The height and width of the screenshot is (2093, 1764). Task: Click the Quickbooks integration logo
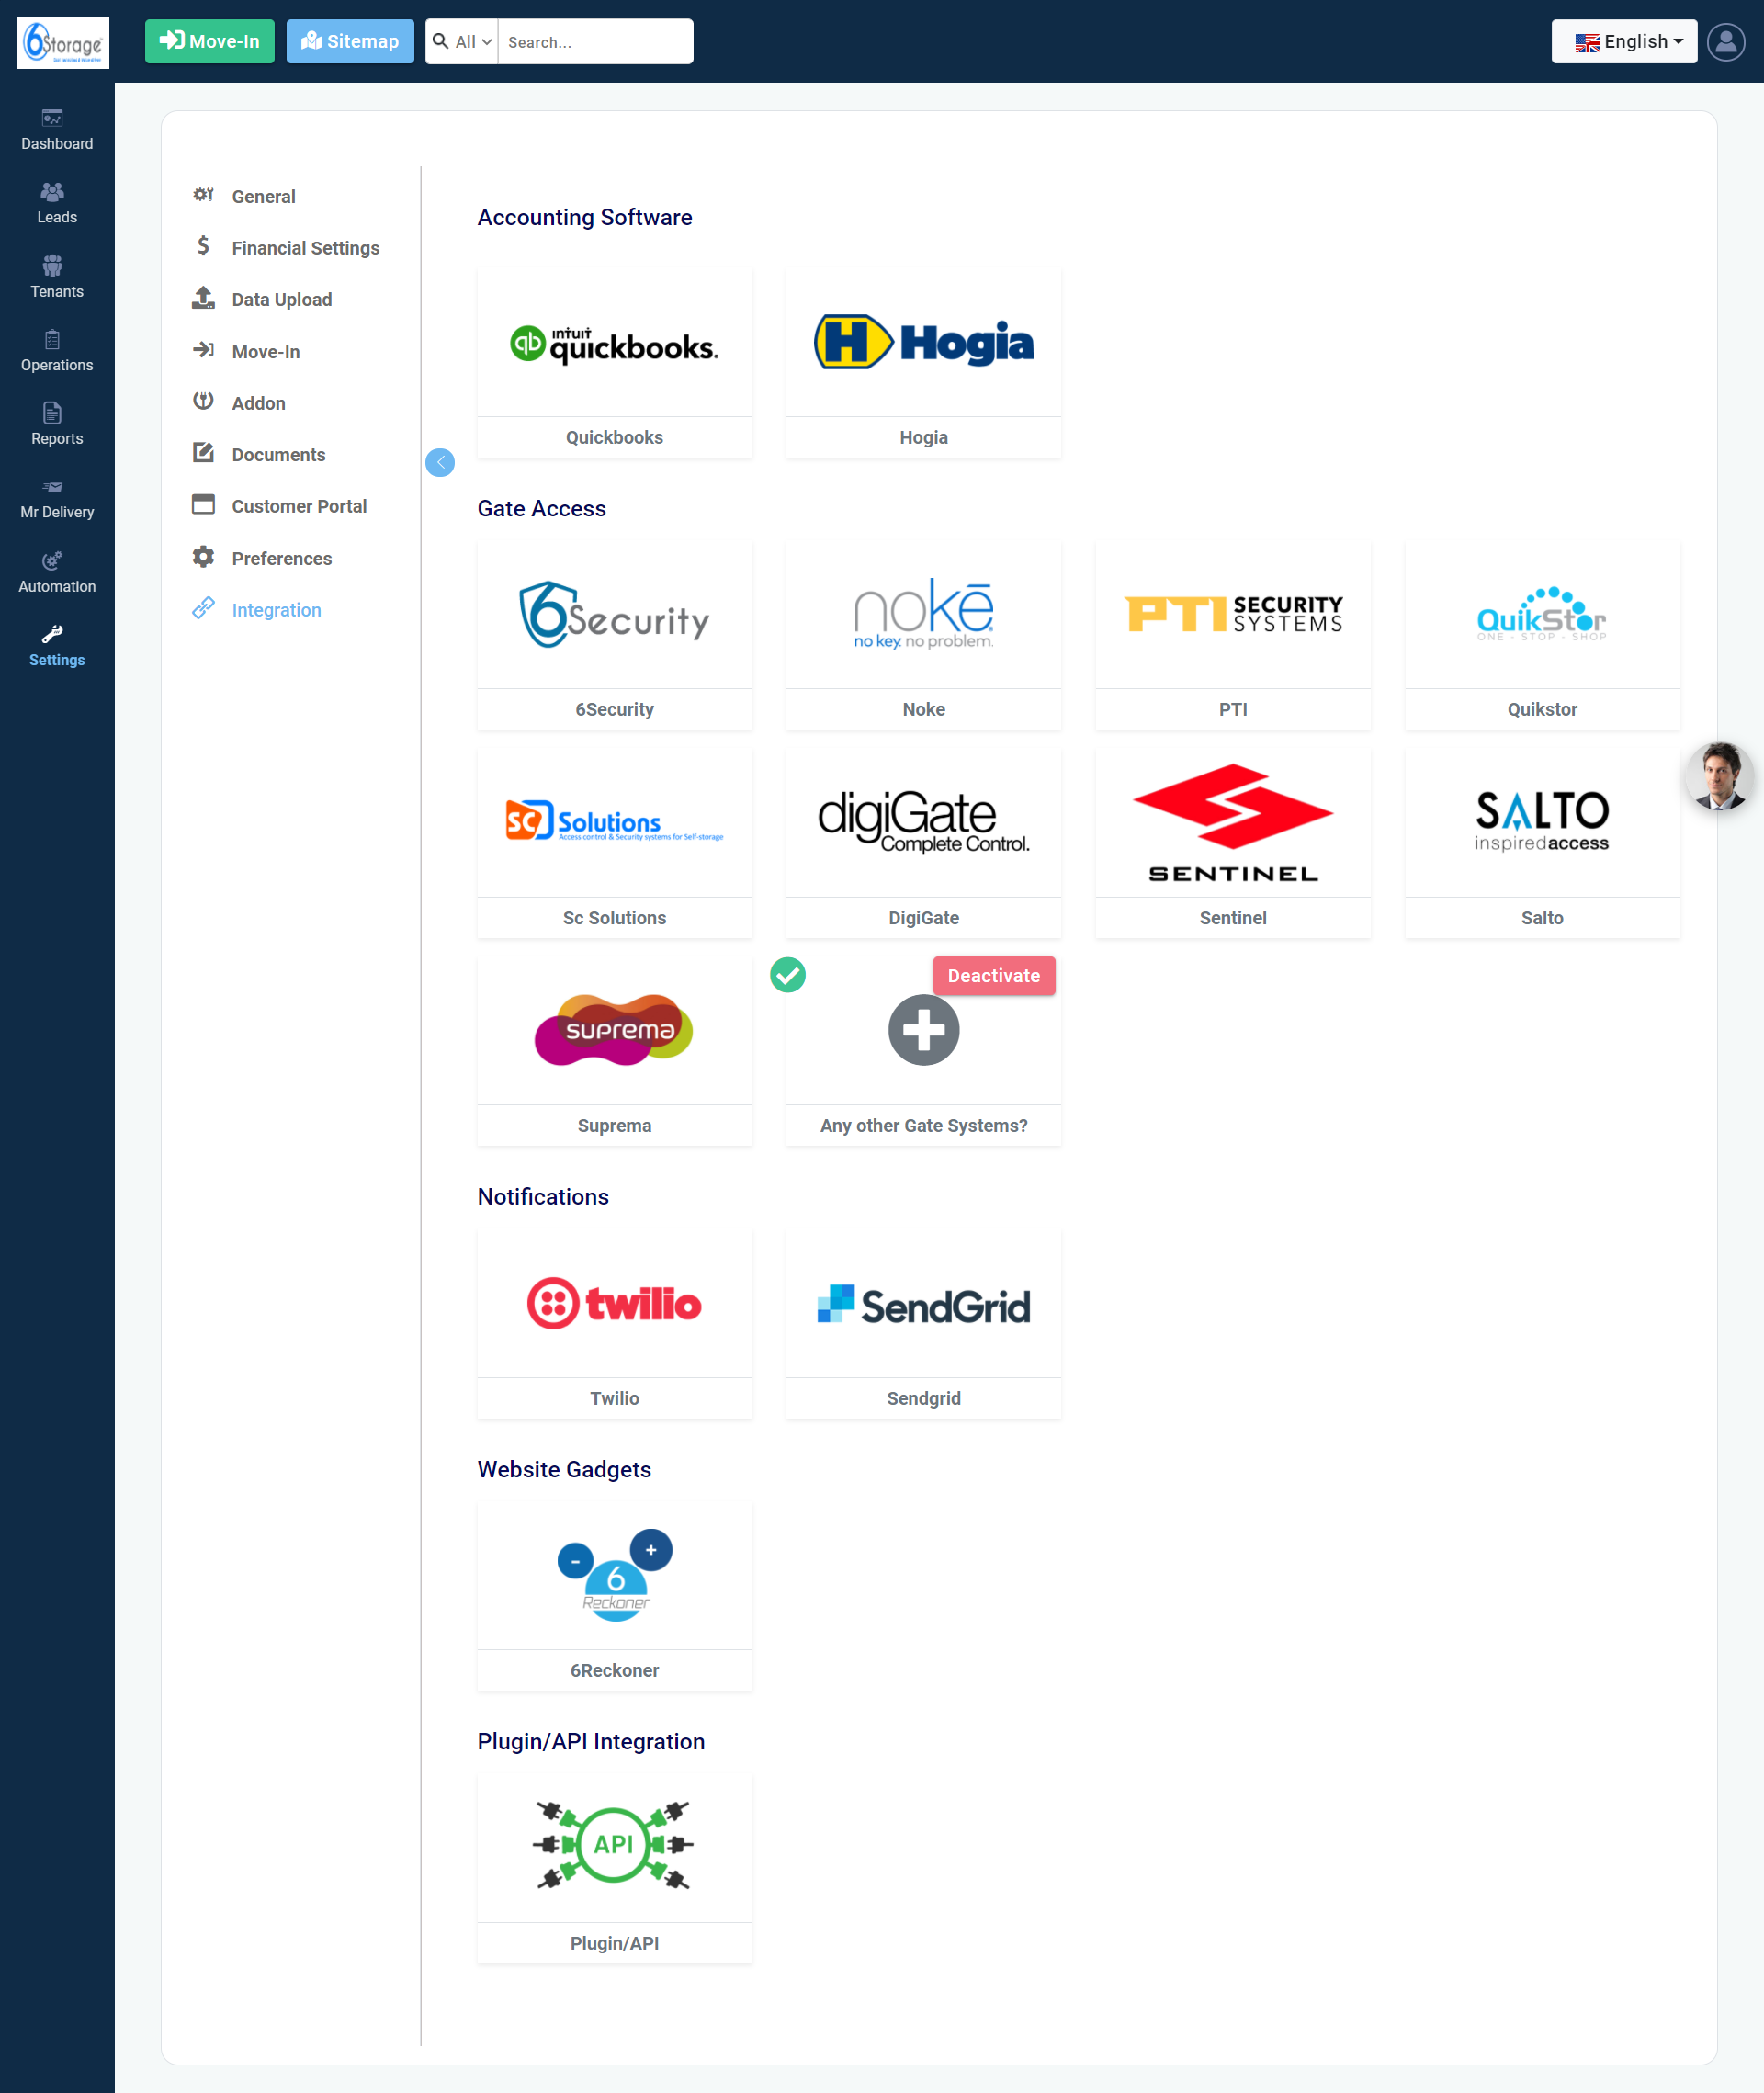coord(615,341)
